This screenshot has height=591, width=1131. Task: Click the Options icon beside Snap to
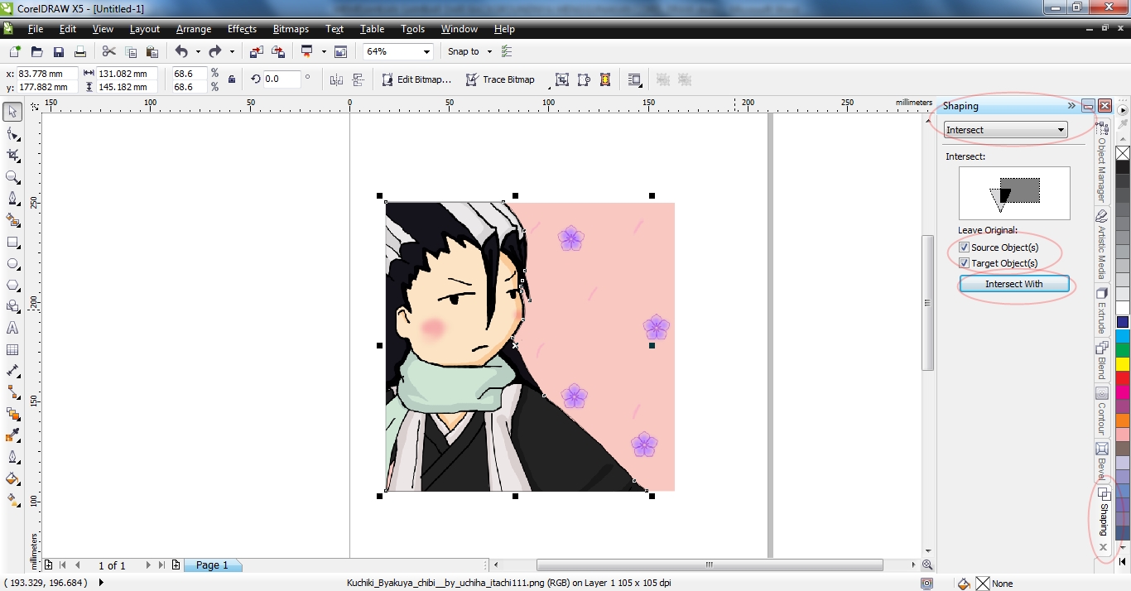point(507,51)
